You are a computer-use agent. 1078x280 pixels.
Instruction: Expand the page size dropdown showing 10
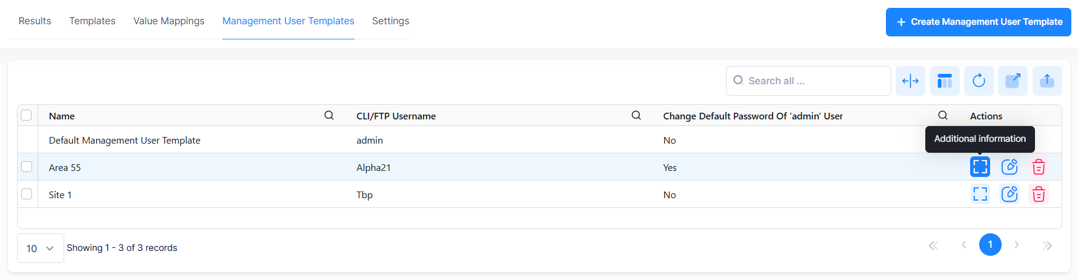coord(40,248)
